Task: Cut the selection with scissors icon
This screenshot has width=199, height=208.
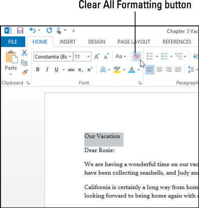Action: coord(24,53)
